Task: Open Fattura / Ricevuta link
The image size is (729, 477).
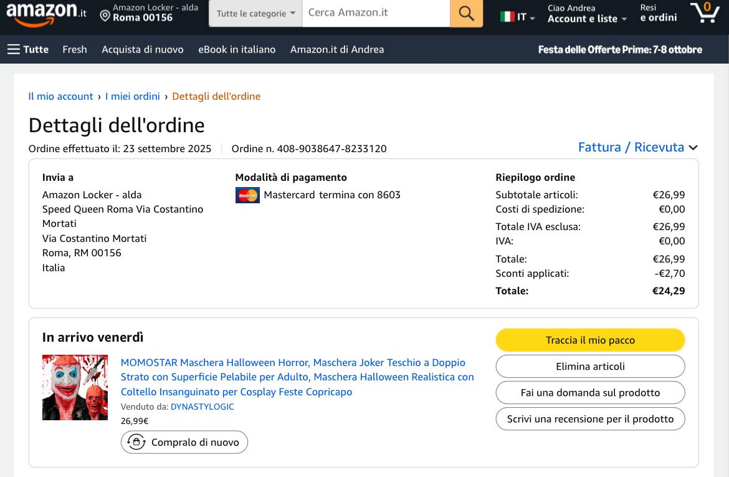Action: click(631, 147)
